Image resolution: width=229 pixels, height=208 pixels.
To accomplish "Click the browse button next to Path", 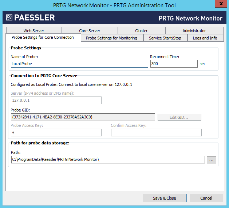I will coord(212,159).
